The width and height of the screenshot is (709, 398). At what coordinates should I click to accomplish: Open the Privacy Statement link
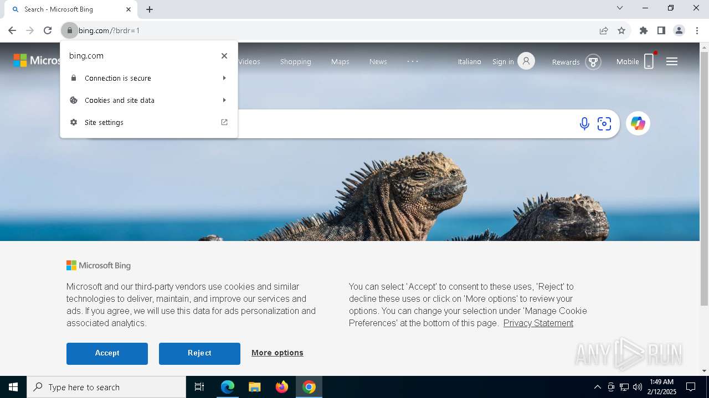(x=538, y=323)
